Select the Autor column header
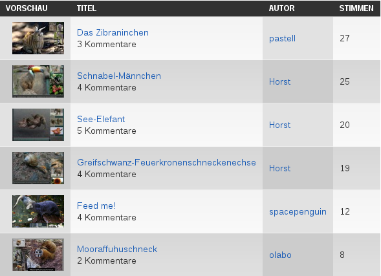Viewport: 381px width, 276px height. click(281, 8)
